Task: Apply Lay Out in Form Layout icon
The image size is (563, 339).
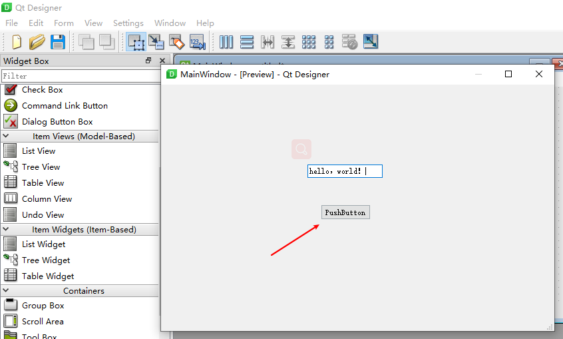Action: coord(329,42)
